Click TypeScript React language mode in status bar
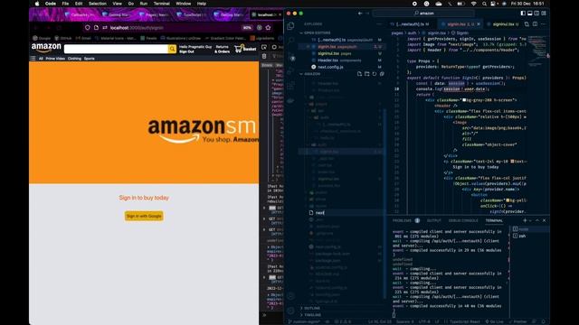579x325 pixels. tap(465, 321)
